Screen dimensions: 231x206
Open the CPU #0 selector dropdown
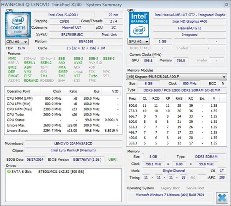tap(17, 42)
